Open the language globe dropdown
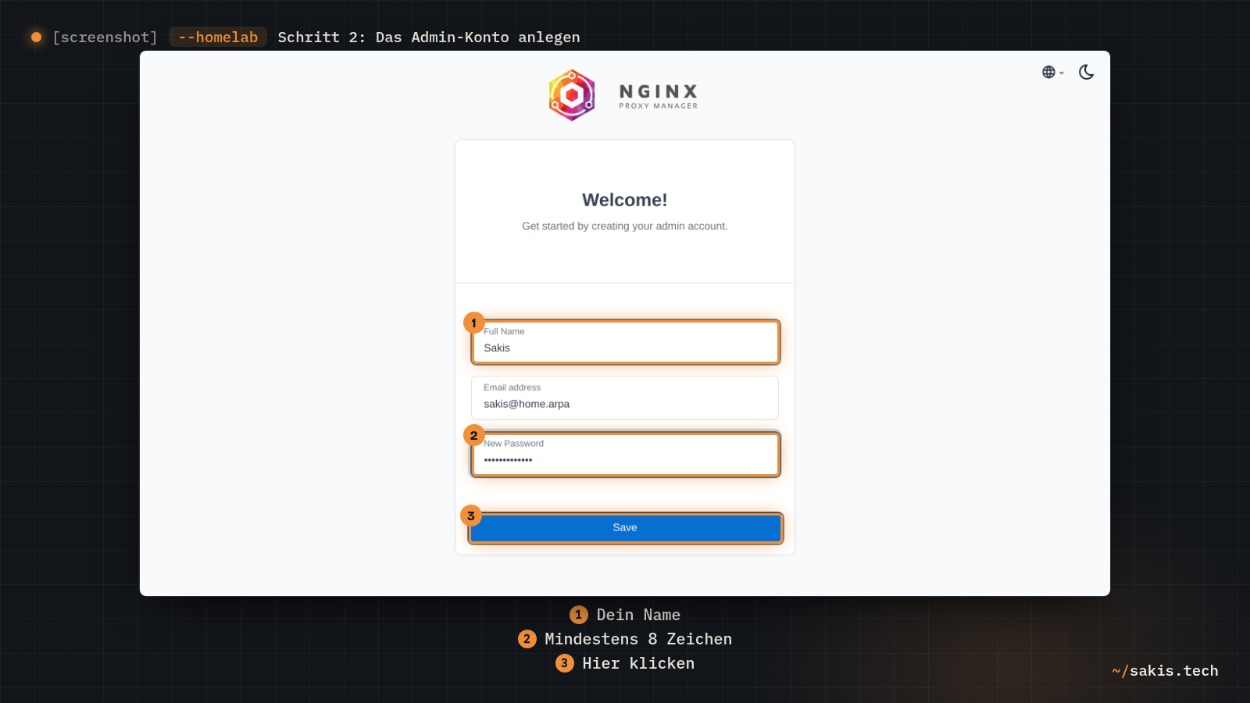The image size is (1250, 703). (1052, 72)
